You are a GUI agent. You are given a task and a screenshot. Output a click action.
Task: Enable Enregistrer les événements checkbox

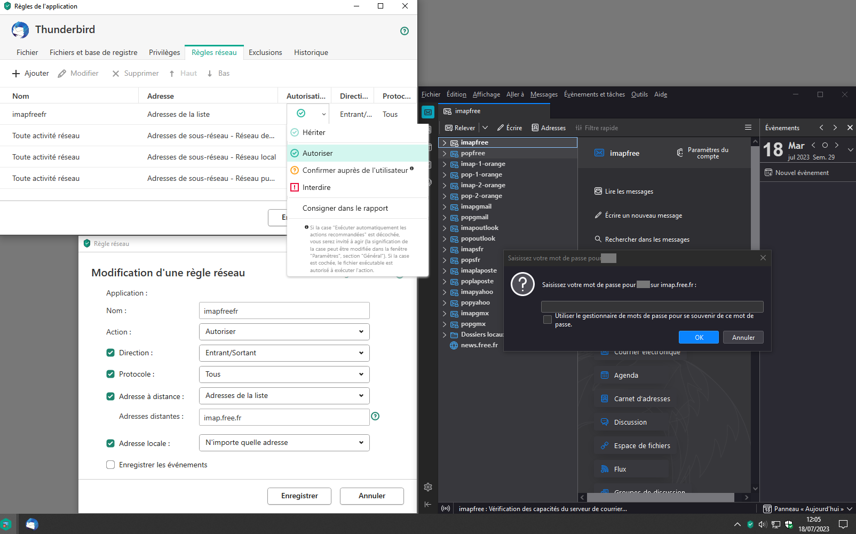click(110, 465)
